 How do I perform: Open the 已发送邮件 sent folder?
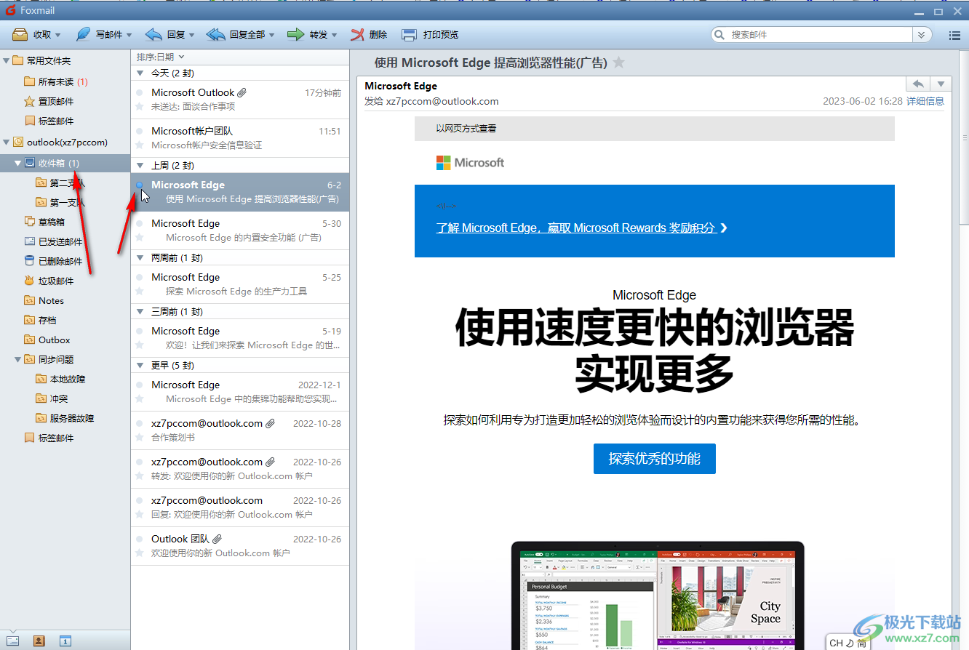click(53, 241)
